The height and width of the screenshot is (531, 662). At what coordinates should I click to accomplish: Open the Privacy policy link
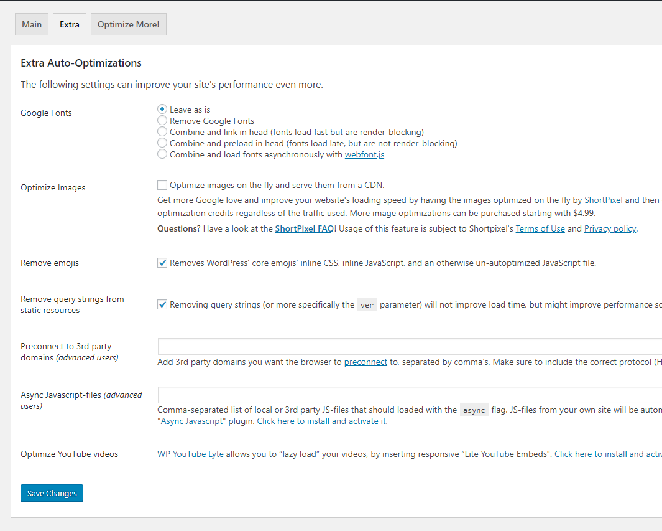coord(610,228)
